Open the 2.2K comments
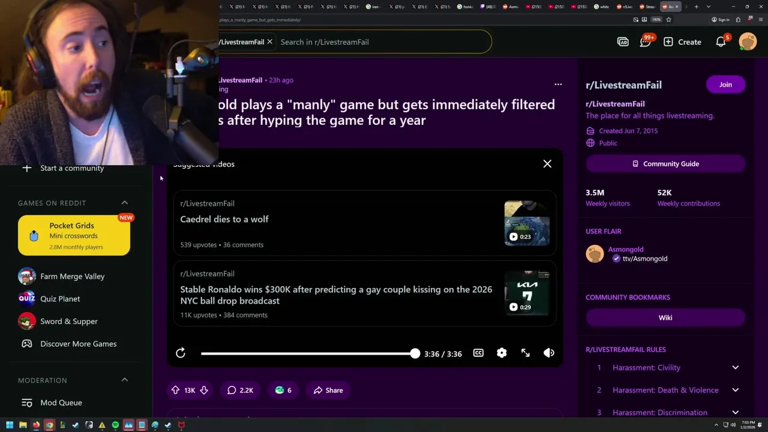Image resolution: width=768 pixels, height=432 pixels. (x=240, y=390)
